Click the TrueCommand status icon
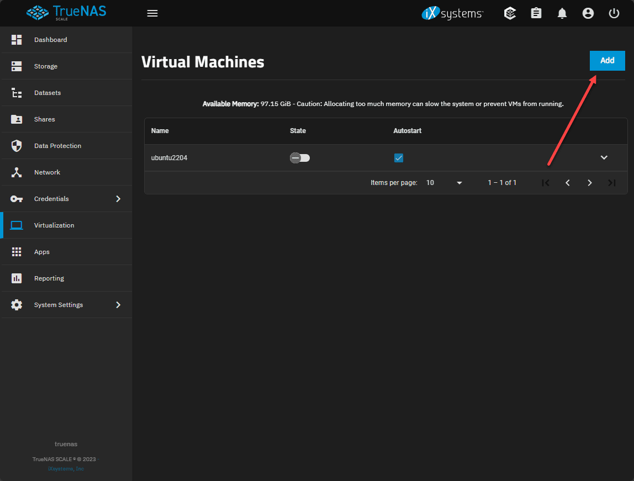The height and width of the screenshot is (481, 634). (510, 13)
